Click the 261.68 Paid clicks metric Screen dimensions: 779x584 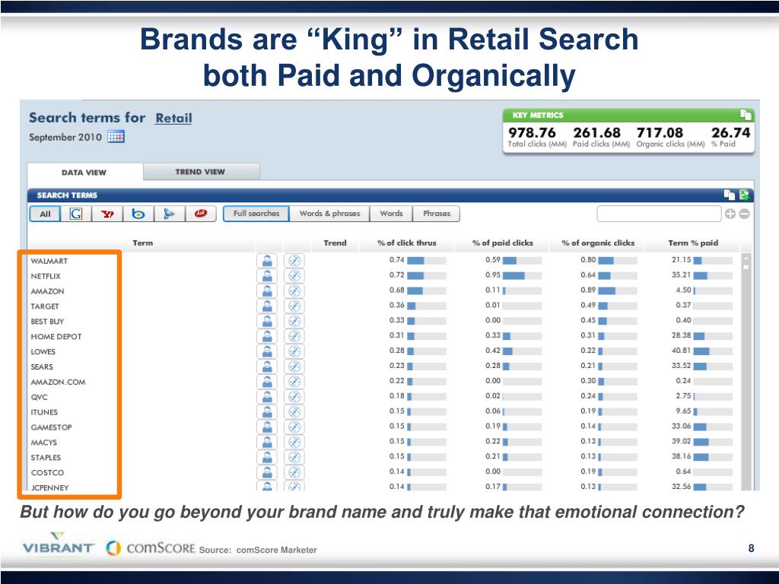point(601,137)
